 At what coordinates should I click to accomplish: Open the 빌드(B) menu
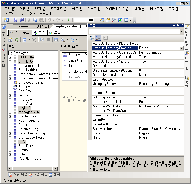pos(77,9)
